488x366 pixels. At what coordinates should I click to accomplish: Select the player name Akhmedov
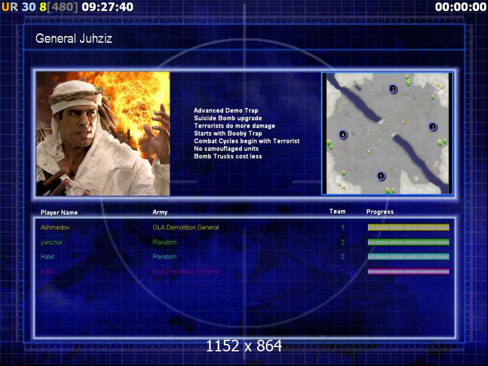[55, 228]
